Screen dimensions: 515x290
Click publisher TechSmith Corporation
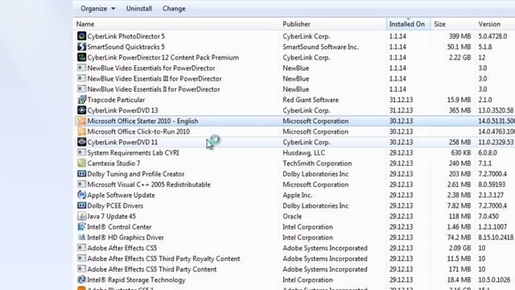click(x=317, y=163)
